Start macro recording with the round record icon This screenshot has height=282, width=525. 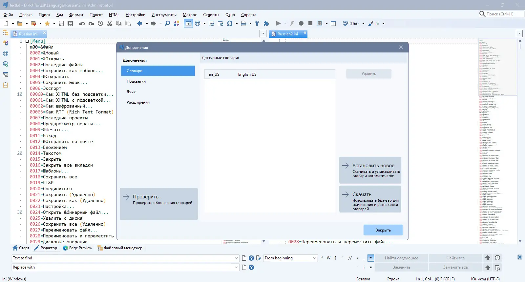[x=301, y=23]
